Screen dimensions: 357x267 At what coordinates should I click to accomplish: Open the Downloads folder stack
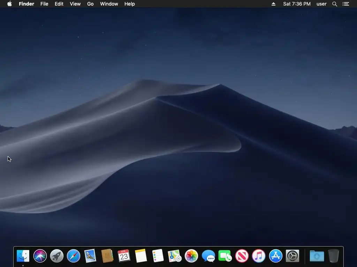(317, 256)
